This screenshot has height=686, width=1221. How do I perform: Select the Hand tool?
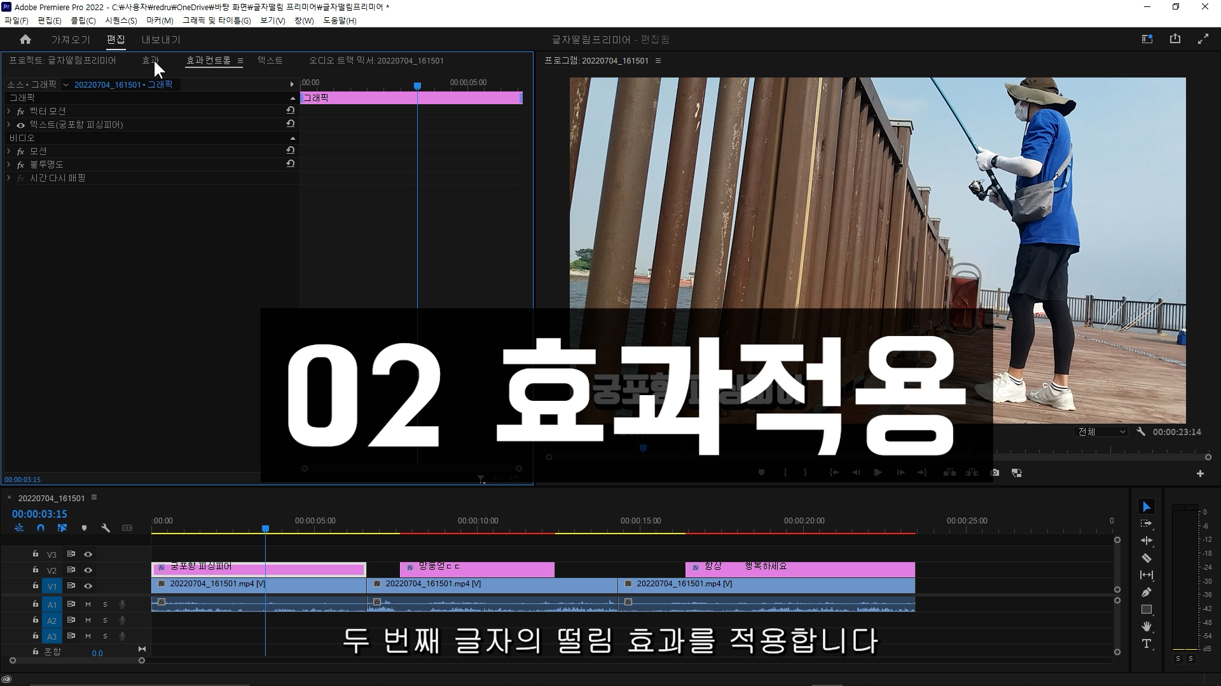(1146, 626)
